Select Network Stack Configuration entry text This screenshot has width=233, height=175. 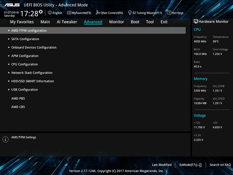(32, 73)
